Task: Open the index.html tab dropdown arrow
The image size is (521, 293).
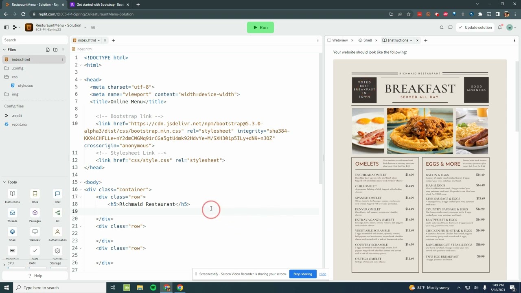Action: pos(99,40)
